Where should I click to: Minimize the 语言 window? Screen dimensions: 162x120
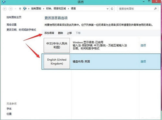[x=144, y=2]
